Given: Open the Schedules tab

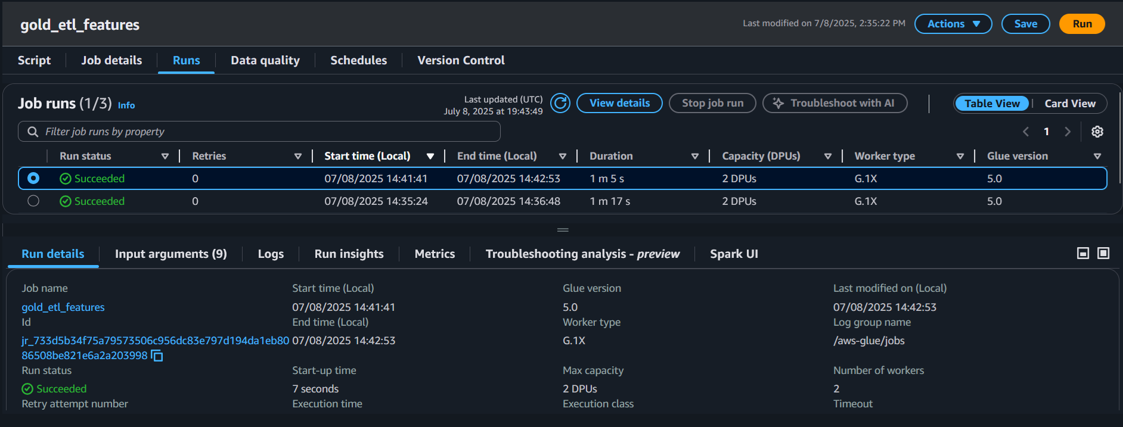Looking at the screenshot, I should point(358,60).
